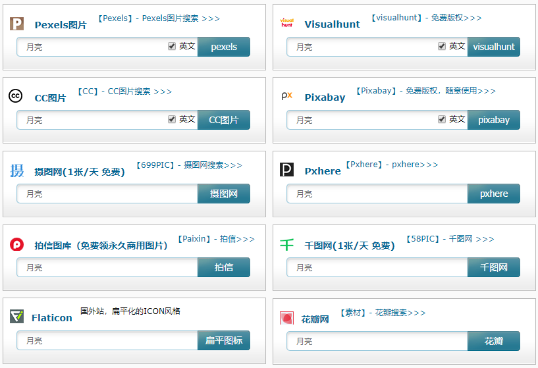Viewport: 538px width, 368px height.
Task: Click the 摄图网 search button
Action: pos(224,194)
